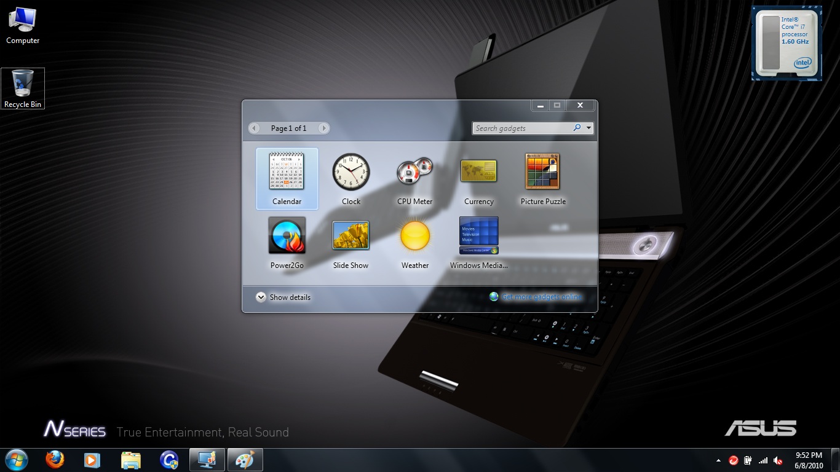Click the blue C shield taskbar icon
The height and width of the screenshot is (472, 840).
168,460
